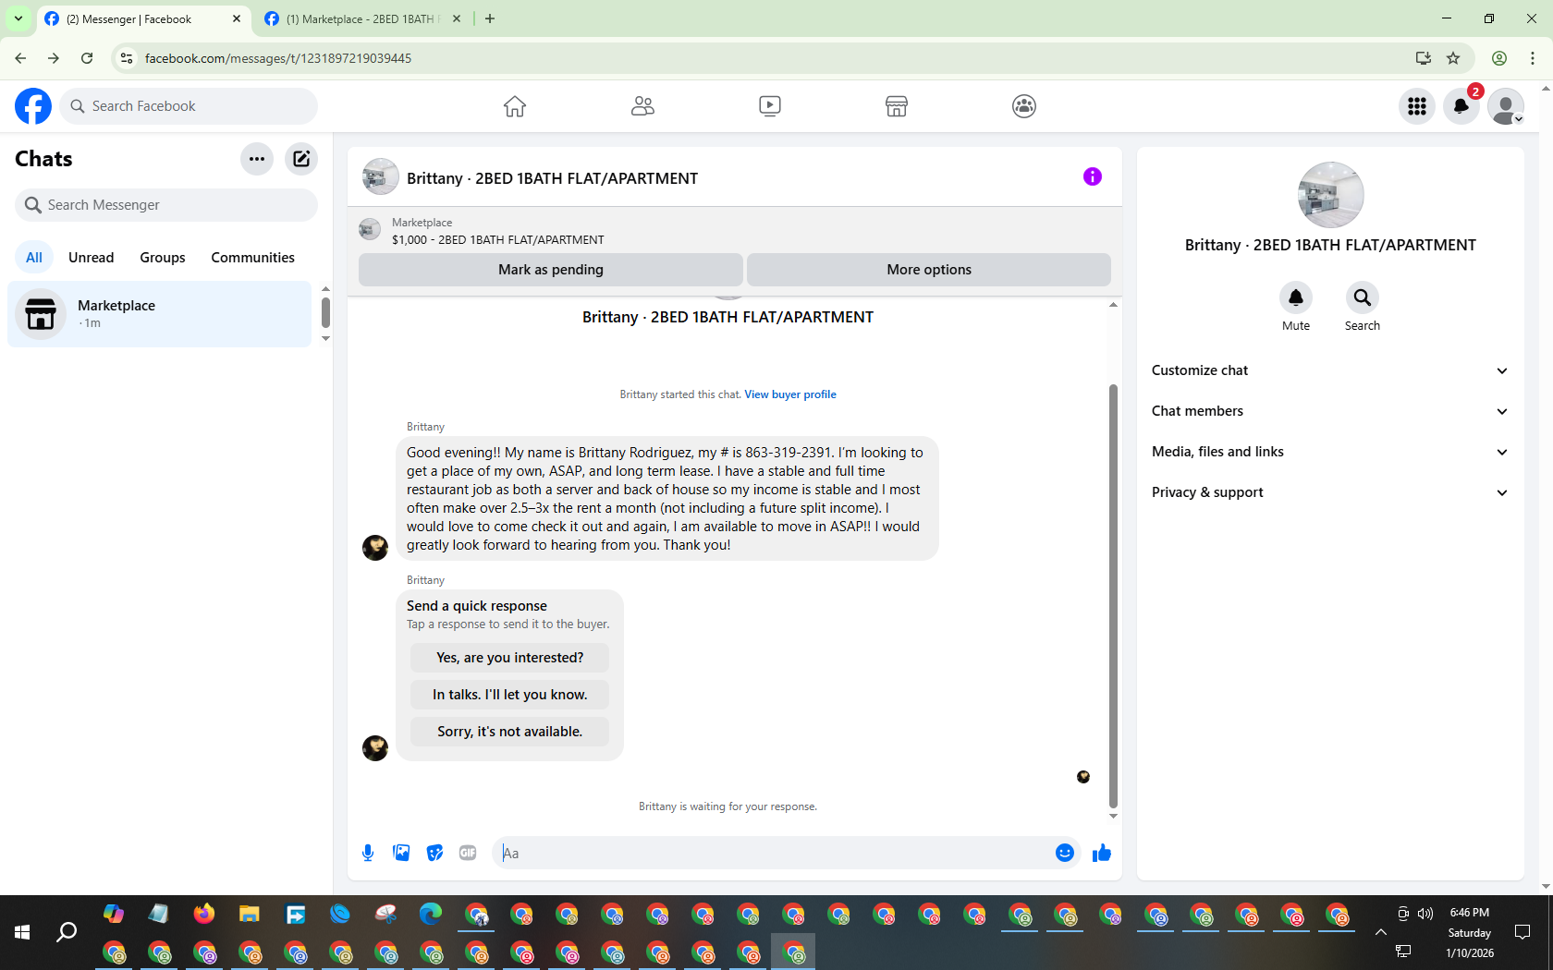Open Chrome tab search dropdown arrow
Screen dimensions: 1553x970
[18, 18]
